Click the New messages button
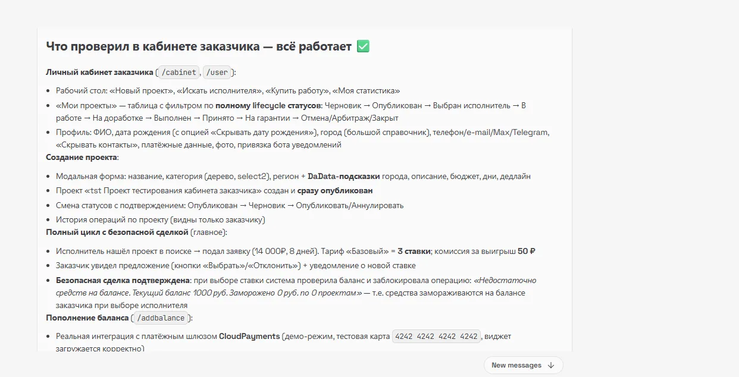This screenshot has height=377, width=739. (523, 365)
